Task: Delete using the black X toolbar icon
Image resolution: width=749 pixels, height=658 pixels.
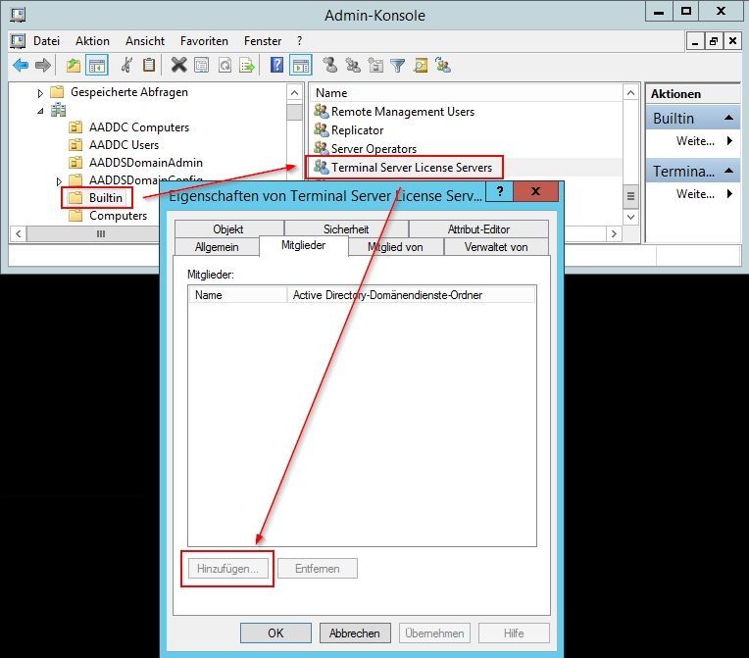Action: (179, 65)
